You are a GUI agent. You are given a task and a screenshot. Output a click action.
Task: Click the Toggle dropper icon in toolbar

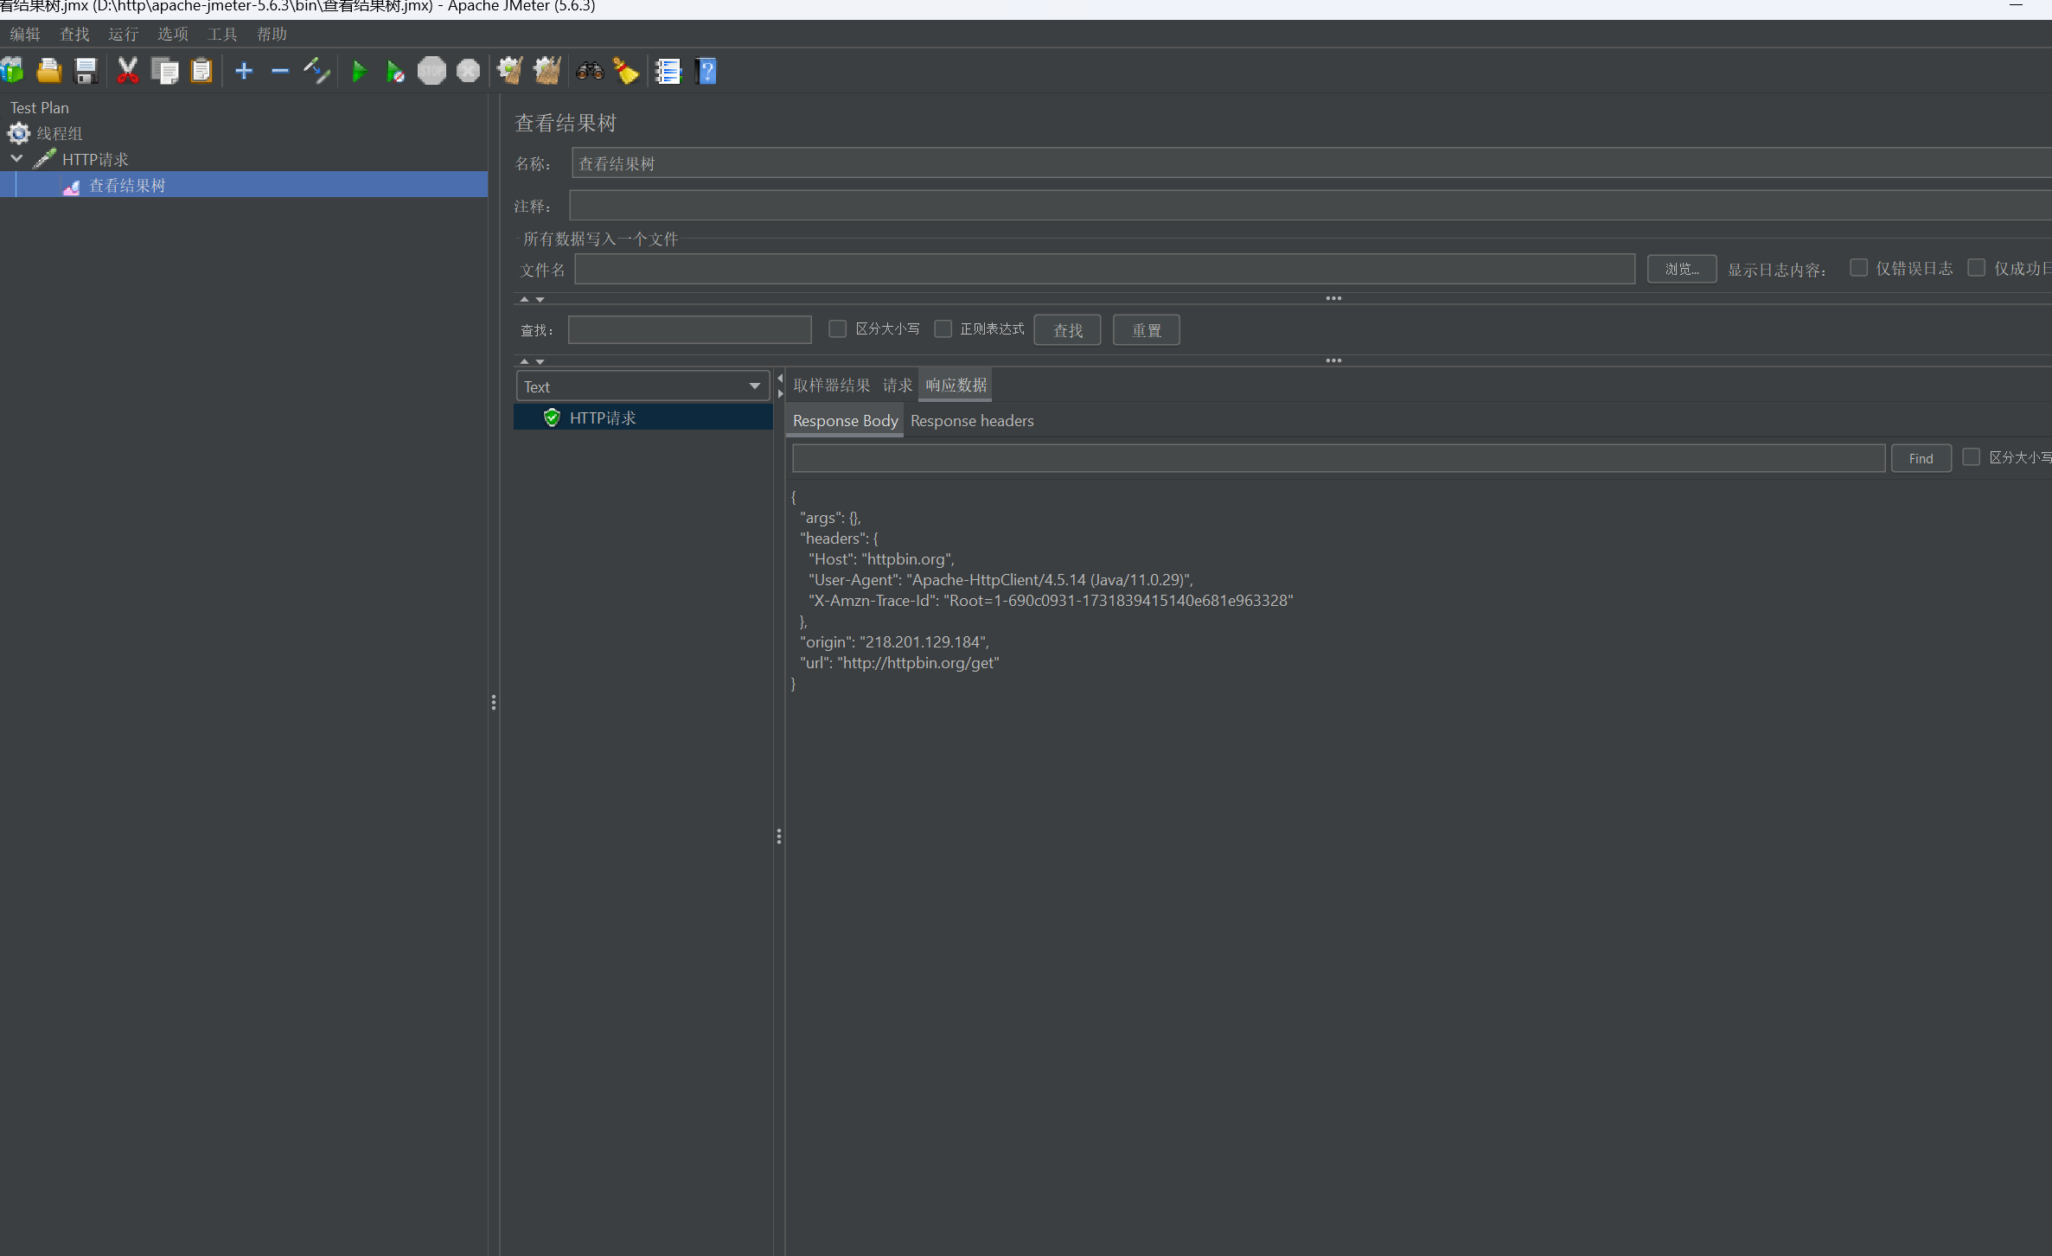[x=316, y=71]
